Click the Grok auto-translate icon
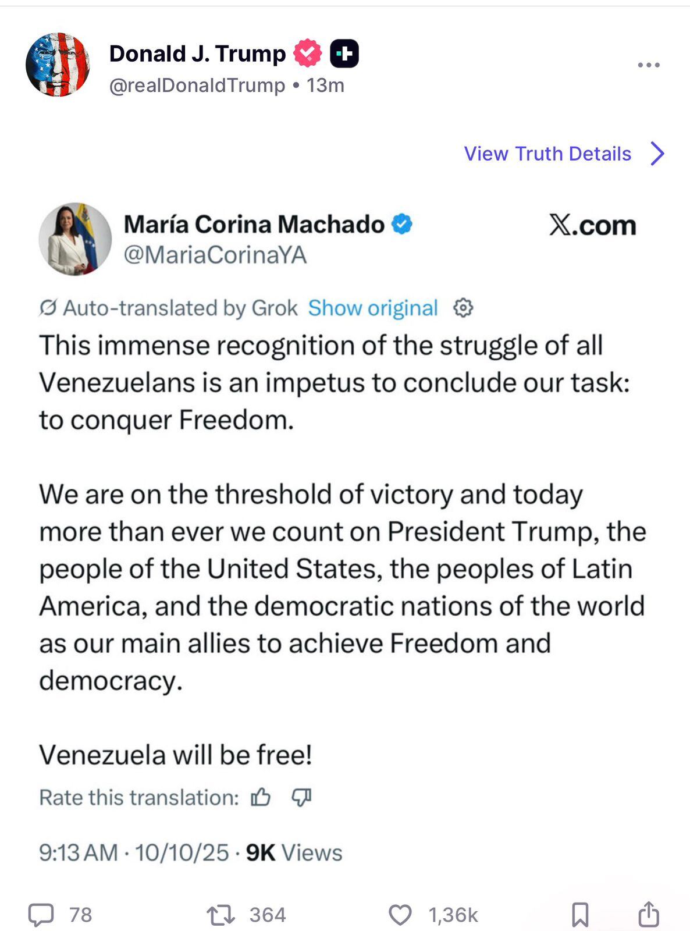 point(48,307)
